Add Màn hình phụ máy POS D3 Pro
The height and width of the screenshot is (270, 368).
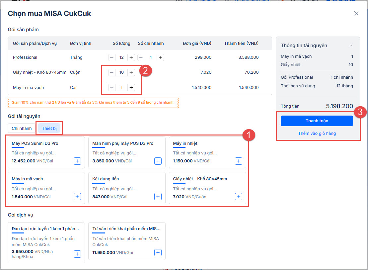[x=158, y=161]
